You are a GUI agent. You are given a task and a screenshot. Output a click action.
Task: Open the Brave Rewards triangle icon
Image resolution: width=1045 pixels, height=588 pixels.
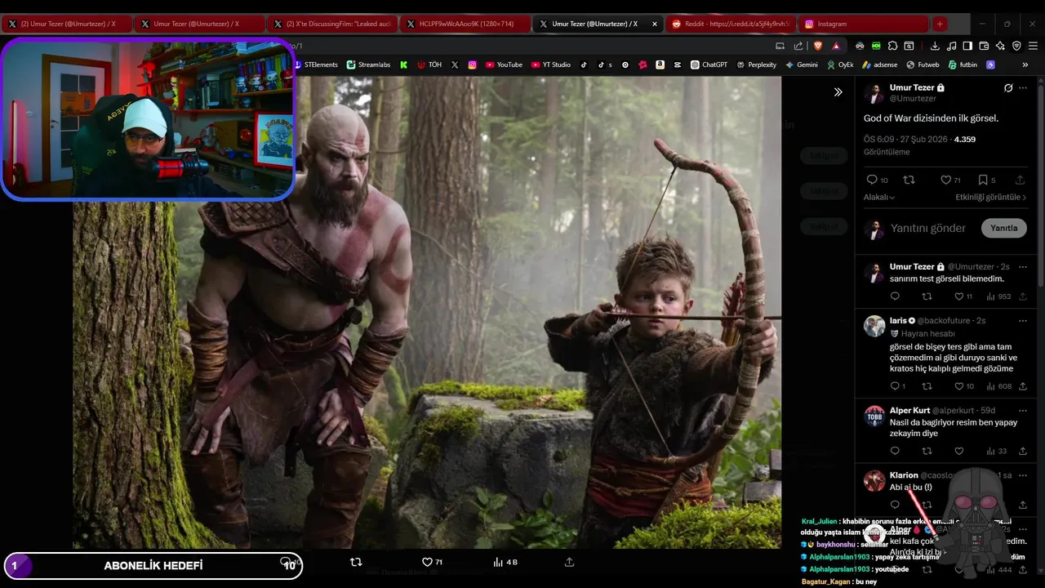click(836, 46)
